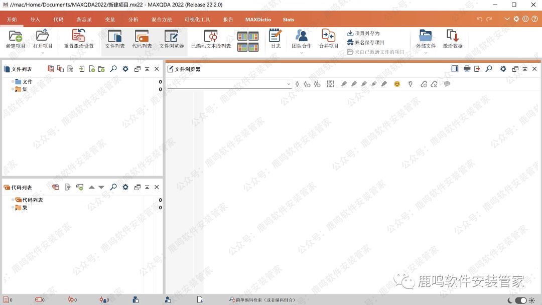Switch to the 导入 ribbon tab

click(35, 20)
